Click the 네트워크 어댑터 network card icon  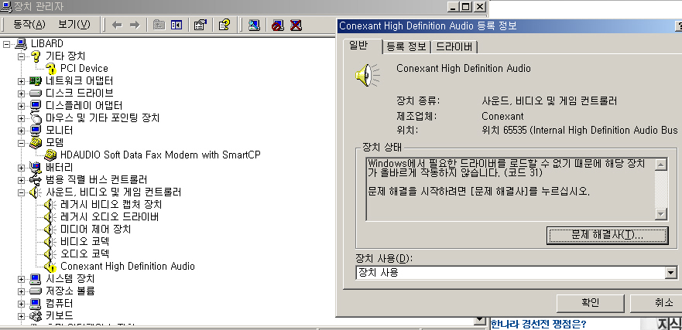(x=36, y=81)
